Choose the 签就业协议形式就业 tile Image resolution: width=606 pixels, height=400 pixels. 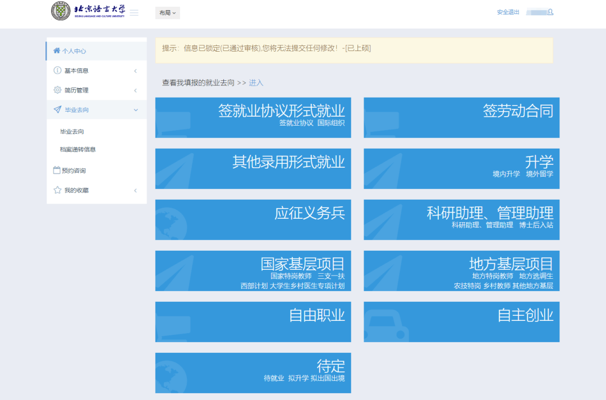(x=253, y=117)
